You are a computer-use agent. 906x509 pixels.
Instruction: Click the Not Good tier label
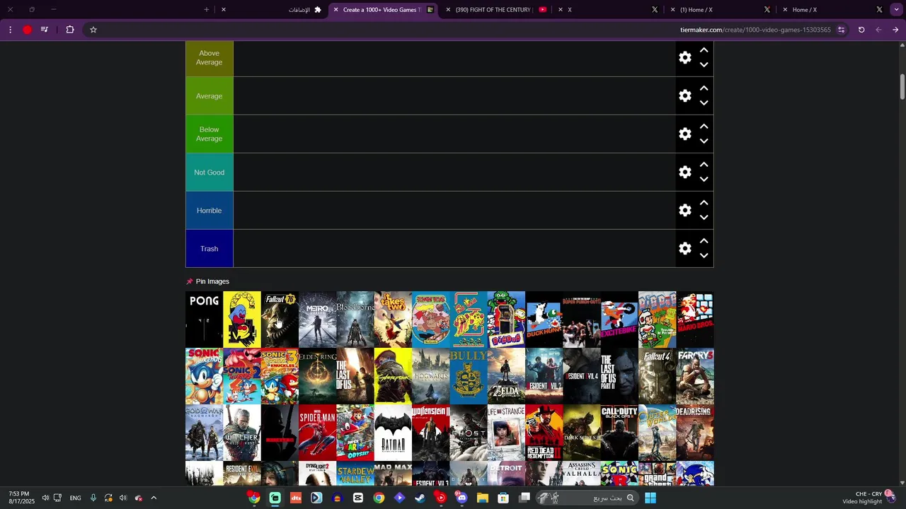click(209, 172)
